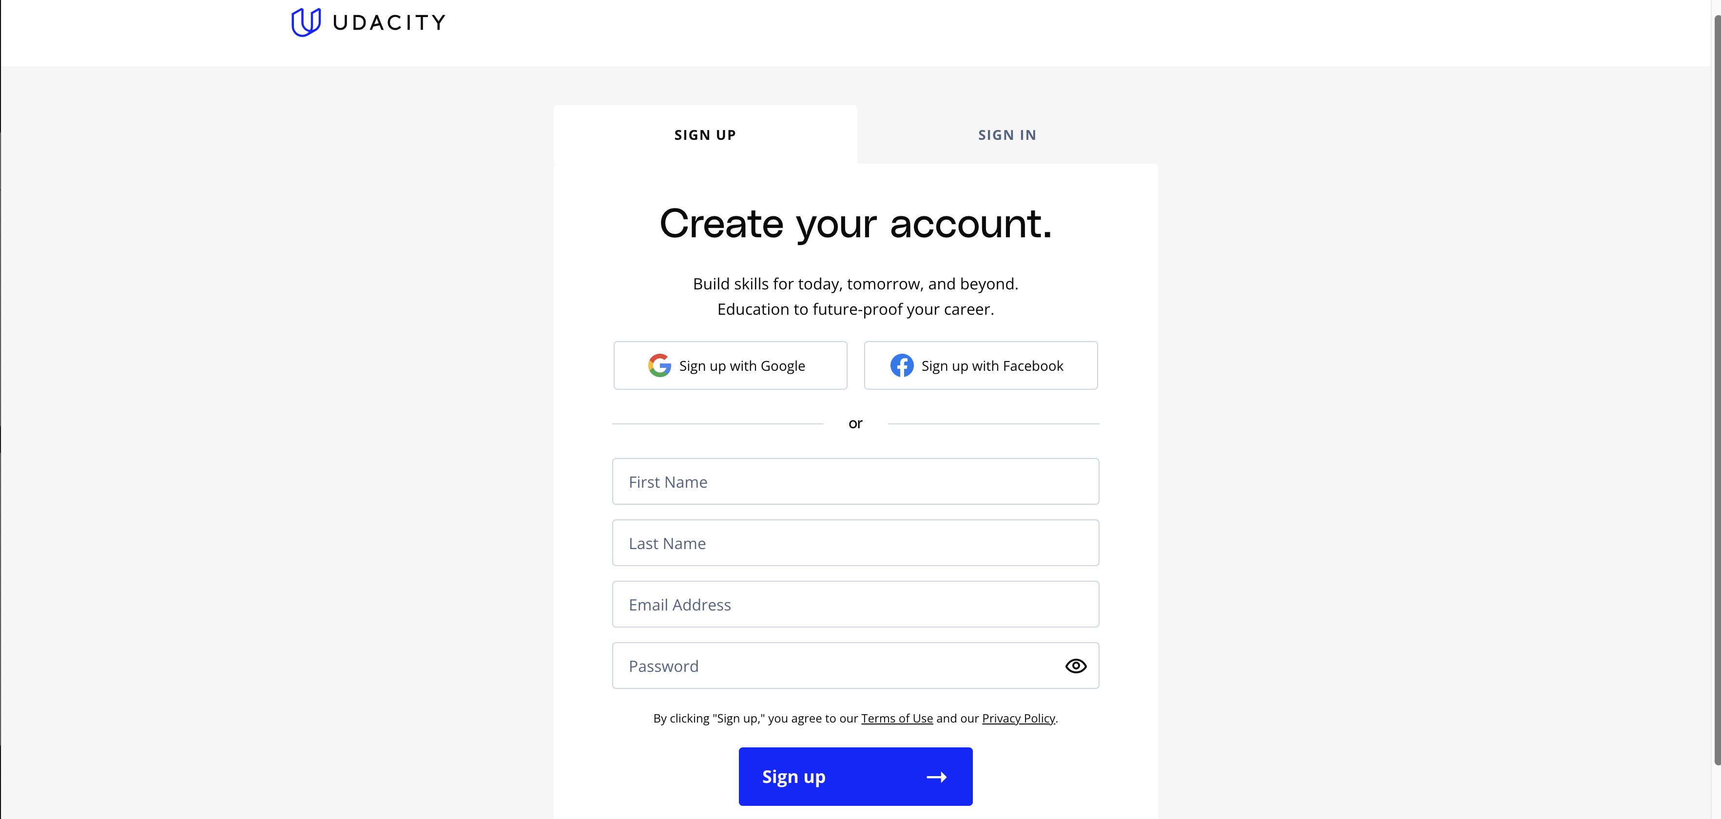Switch to the SIGN UP tab
Viewport: 1721px width, 819px height.
click(x=705, y=135)
